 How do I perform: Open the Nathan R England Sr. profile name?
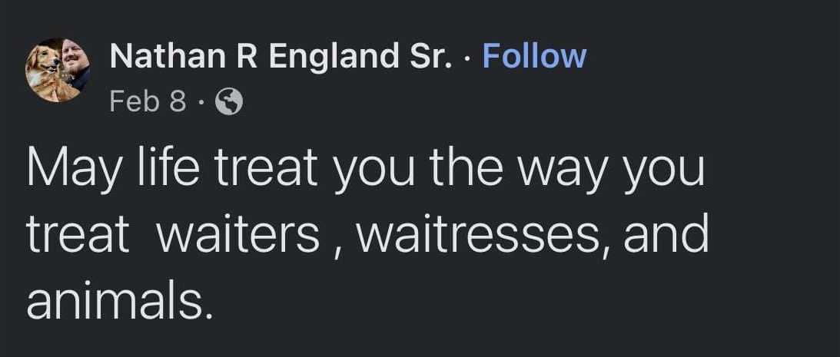pos(278,57)
